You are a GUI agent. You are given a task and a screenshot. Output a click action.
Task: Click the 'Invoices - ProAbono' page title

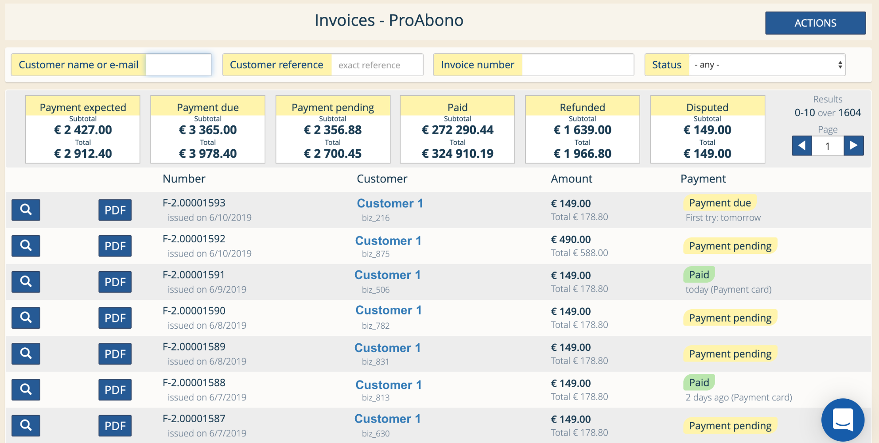(389, 20)
